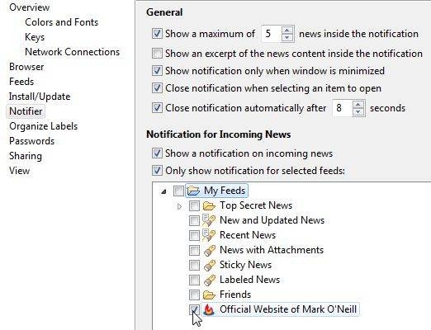Viewport: 431px width, 330px height.
Task: Decrease maximum news count with down arrow
Action: (x=287, y=37)
